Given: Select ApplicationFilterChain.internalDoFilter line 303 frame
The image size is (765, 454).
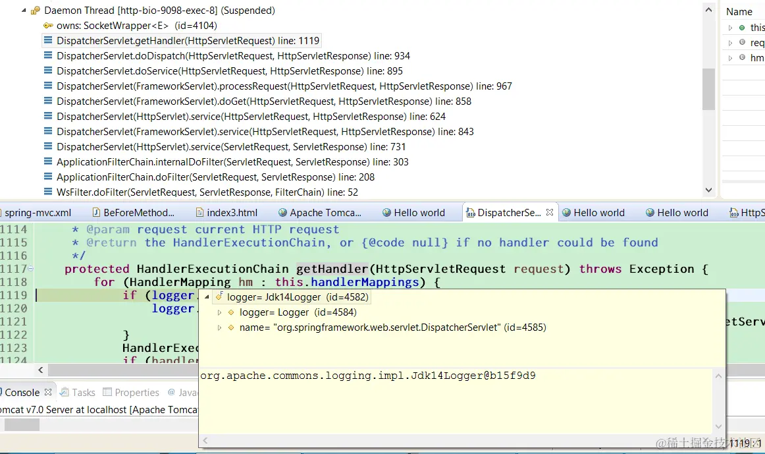Looking at the screenshot, I should 232,161.
